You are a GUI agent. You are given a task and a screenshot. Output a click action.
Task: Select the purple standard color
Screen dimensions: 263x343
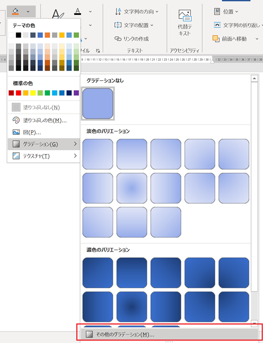(x=76, y=93)
